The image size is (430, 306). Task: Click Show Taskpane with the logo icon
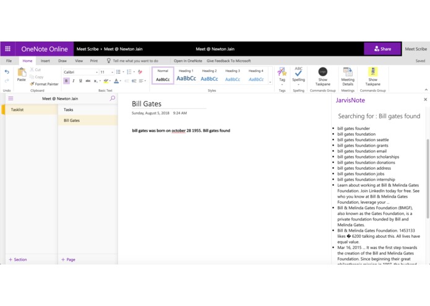click(x=323, y=77)
